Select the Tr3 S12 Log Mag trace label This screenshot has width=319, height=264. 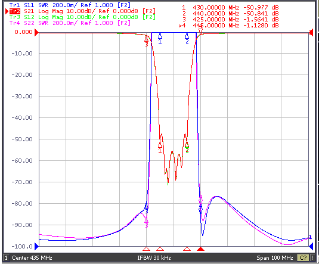point(82,17)
